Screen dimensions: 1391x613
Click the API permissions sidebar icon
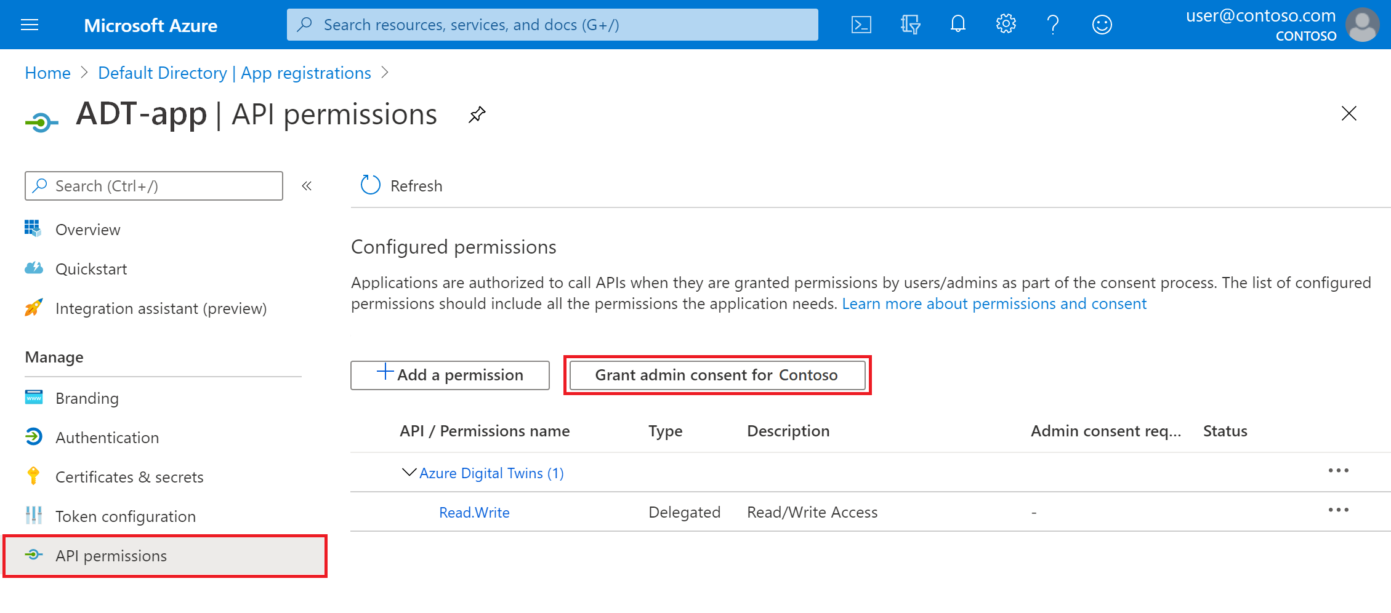pos(34,555)
